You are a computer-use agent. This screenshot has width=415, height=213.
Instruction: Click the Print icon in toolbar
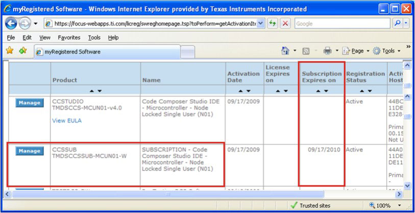[327, 51]
